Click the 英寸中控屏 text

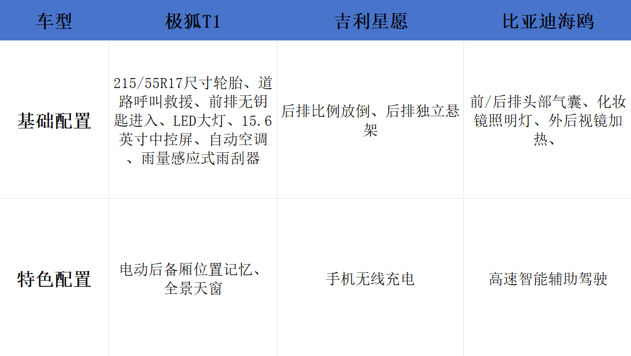tap(153, 140)
